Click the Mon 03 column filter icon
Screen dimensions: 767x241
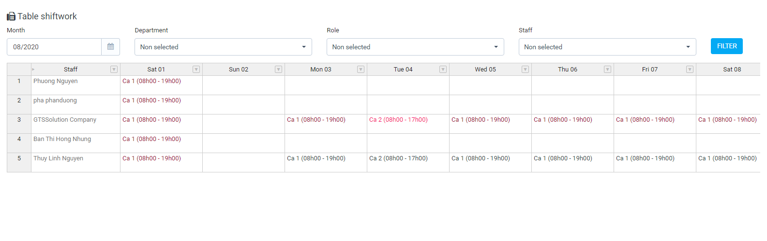coord(361,70)
